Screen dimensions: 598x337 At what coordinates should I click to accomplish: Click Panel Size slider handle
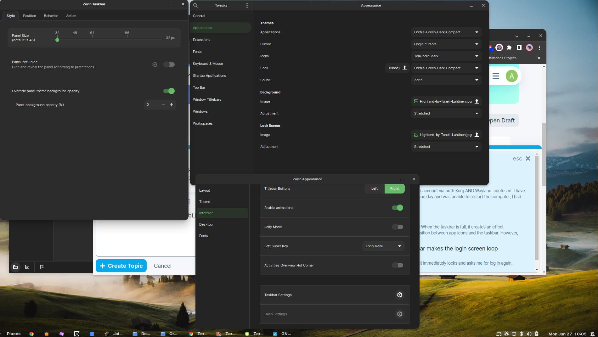[57, 40]
